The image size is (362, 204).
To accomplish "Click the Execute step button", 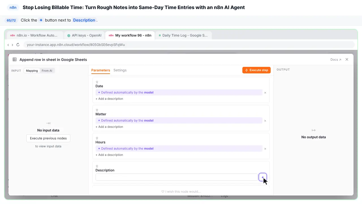I will coord(257,70).
